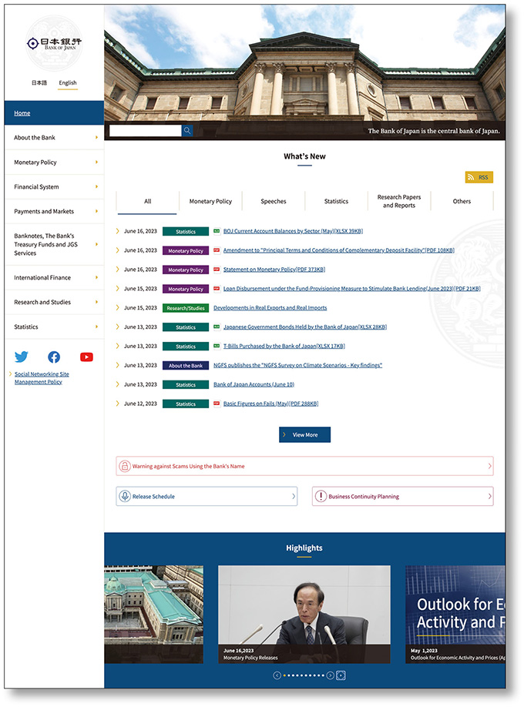Open the June 16 Monetary Policy Releases thumbnail
This screenshot has width=524, height=707.
304,615
